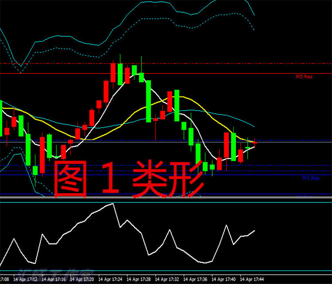
Task: Select the solid red M5 resistance line
Action: [x=218, y=73]
